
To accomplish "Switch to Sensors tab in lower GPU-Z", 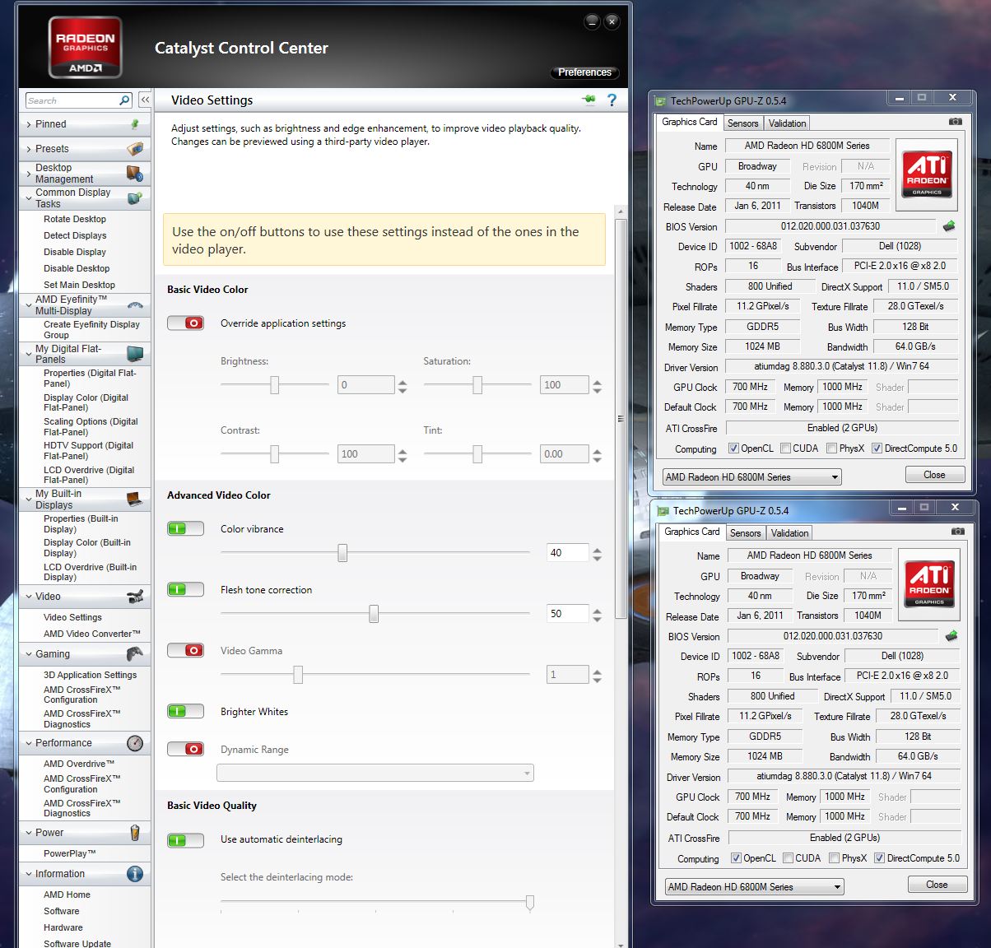I will [x=746, y=533].
